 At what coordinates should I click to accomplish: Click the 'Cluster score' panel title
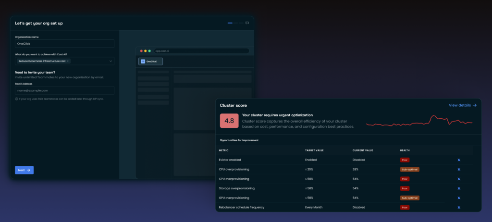click(233, 106)
